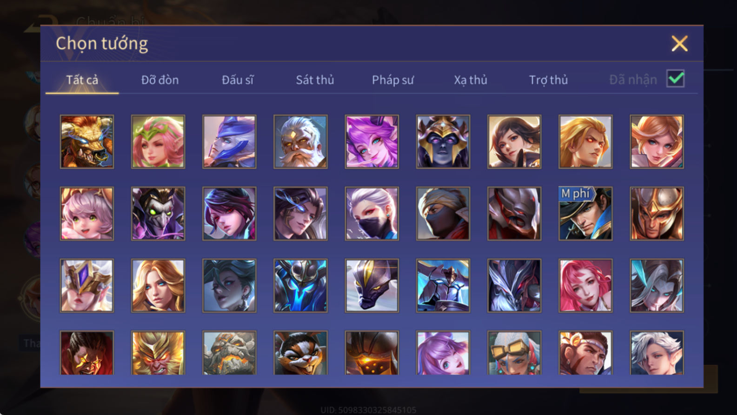Pick the plague-doctor masked hero with green eyes
The width and height of the screenshot is (737, 415).
(158, 214)
